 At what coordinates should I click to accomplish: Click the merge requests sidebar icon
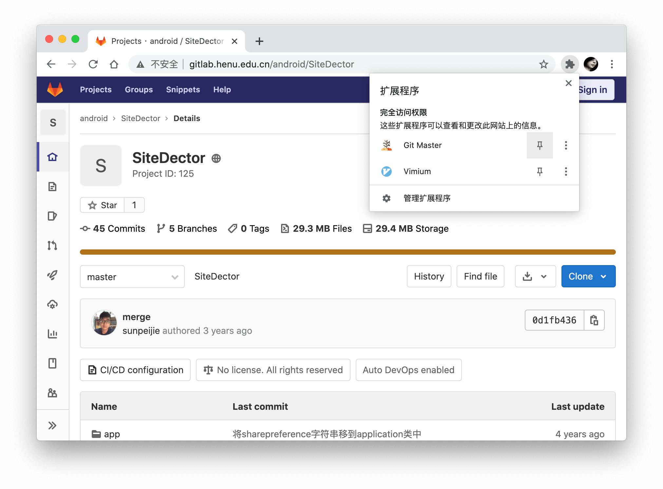53,245
